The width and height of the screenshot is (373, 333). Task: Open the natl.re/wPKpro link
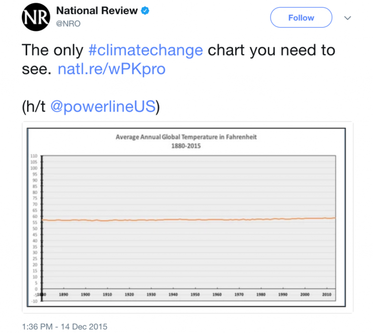111,69
